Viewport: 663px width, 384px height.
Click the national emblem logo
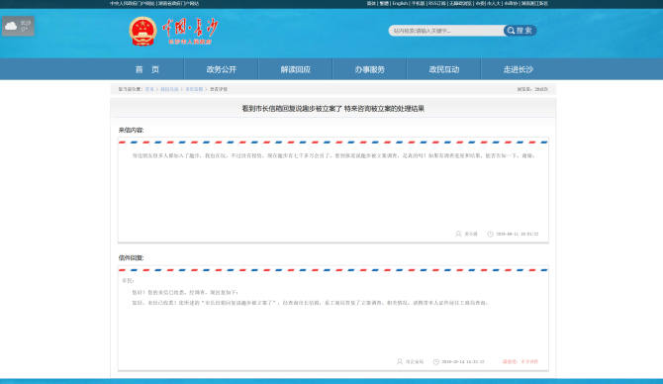[142, 31]
